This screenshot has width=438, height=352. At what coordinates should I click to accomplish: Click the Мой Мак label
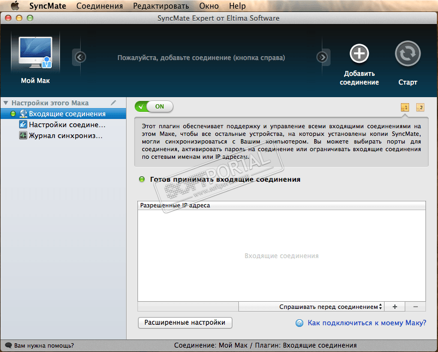coord(35,81)
